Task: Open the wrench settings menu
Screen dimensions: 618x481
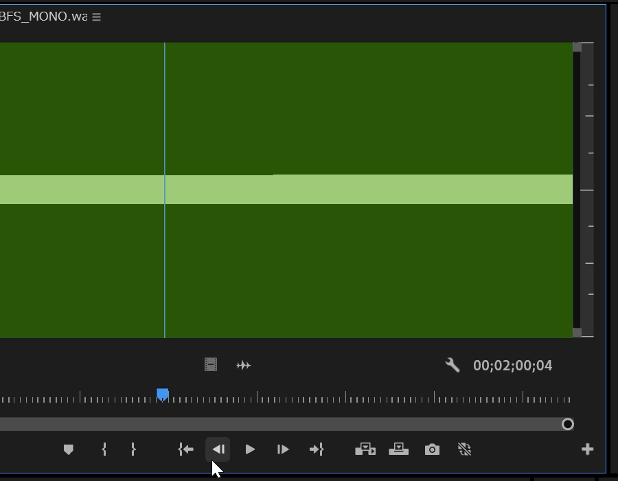Action: click(453, 365)
